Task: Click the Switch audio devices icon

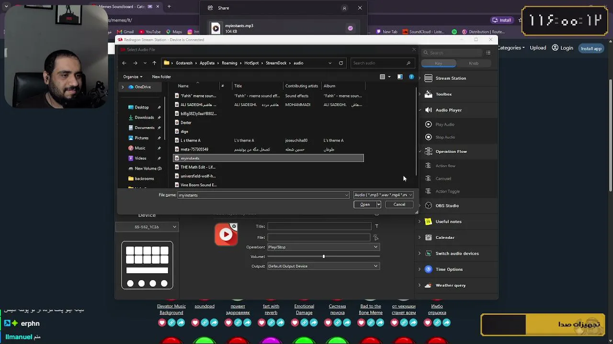Action: [x=428, y=253]
